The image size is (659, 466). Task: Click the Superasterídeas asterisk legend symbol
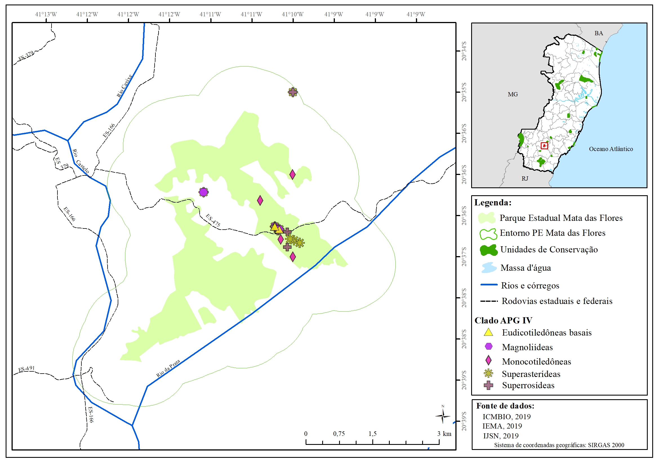click(x=488, y=373)
